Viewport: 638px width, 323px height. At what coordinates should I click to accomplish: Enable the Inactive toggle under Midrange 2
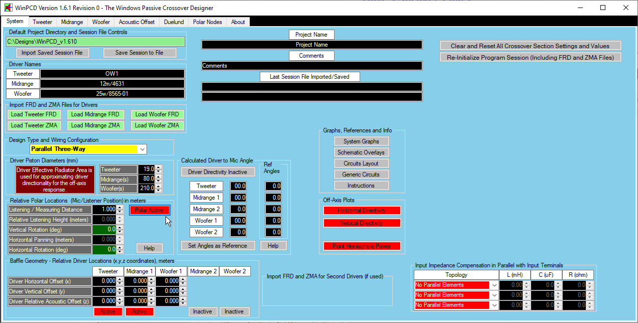click(202, 311)
